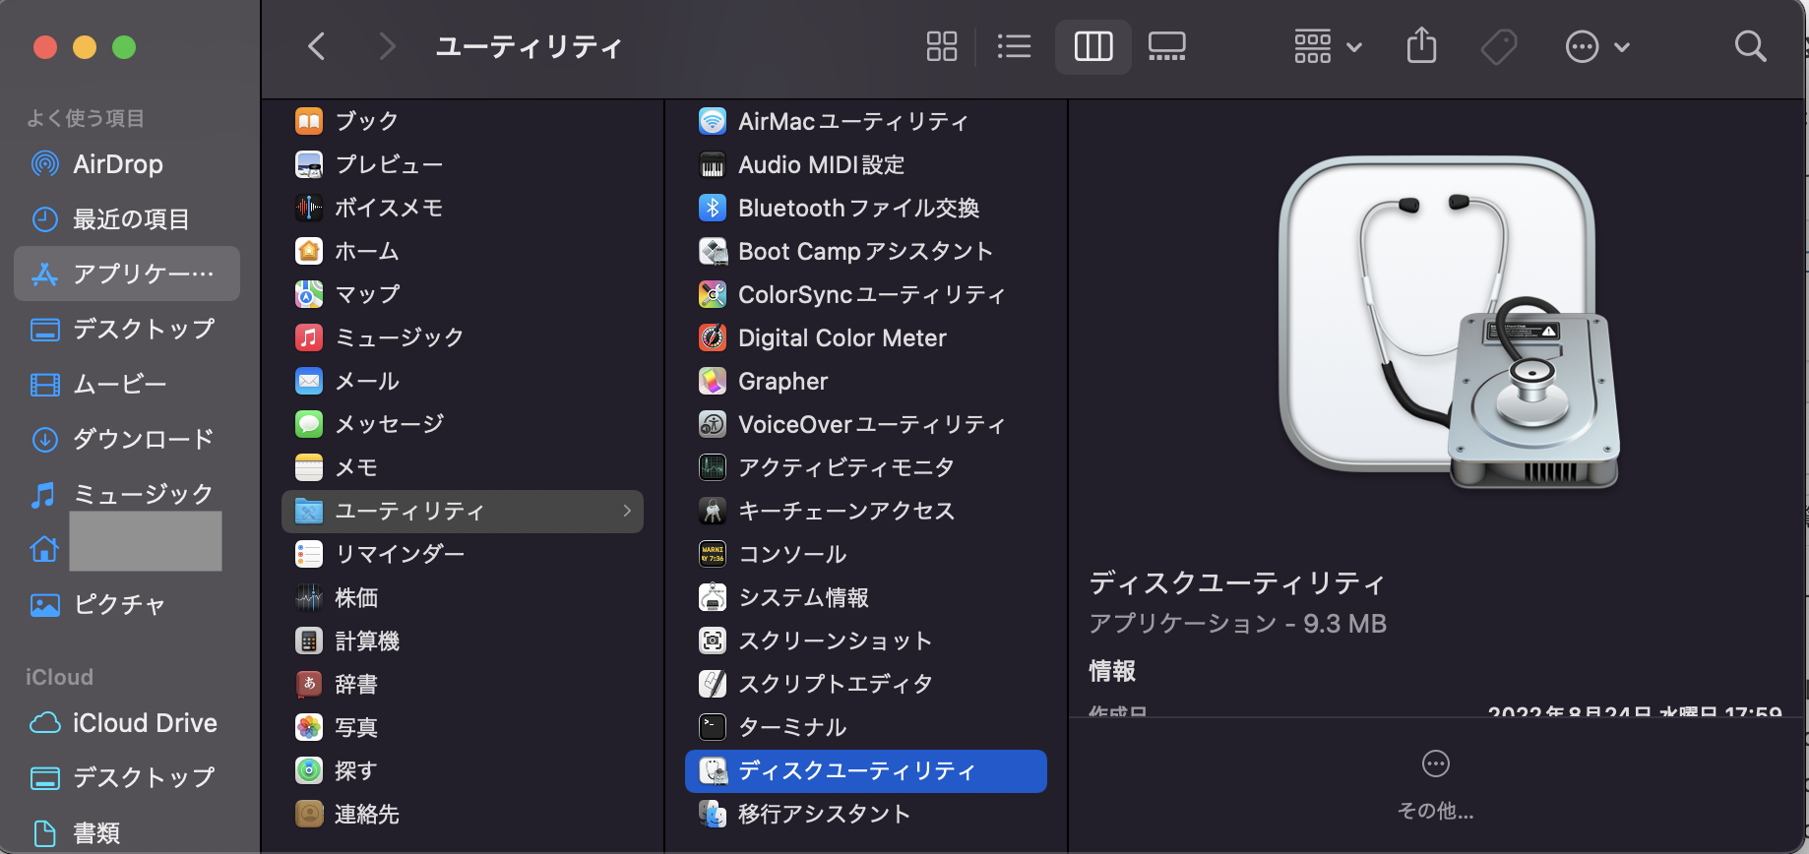Select the ブック app icon
This screenshot has height=854, width=1809.
click(x=309, y=121)
